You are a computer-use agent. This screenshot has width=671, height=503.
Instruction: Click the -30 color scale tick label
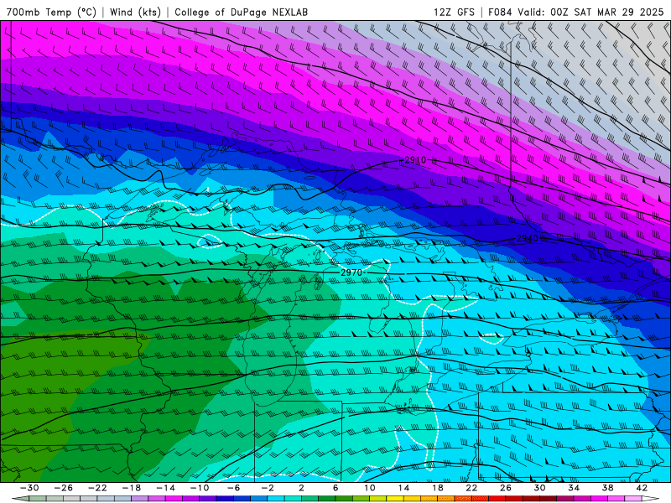(29, 488)
